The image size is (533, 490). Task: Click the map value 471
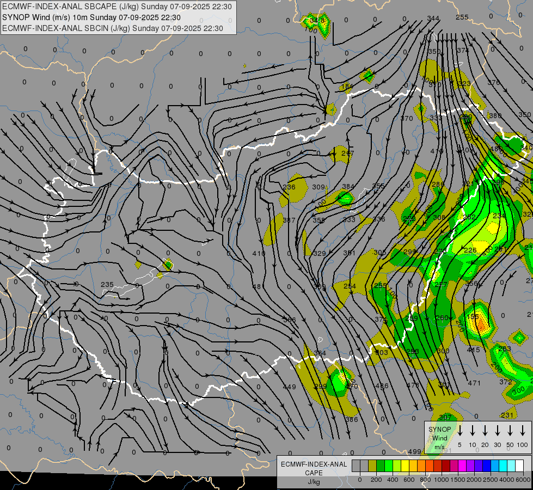474,383
